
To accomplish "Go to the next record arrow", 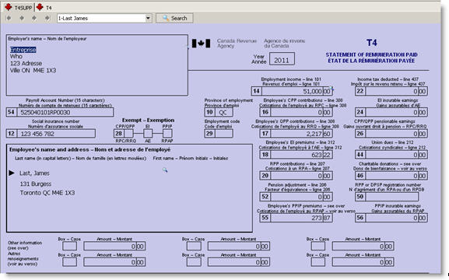I will coord(34,18).
